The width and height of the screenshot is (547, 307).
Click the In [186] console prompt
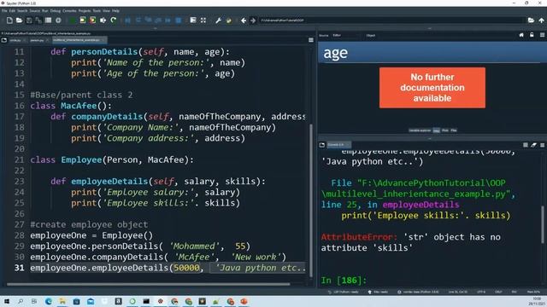click(344, 281)
